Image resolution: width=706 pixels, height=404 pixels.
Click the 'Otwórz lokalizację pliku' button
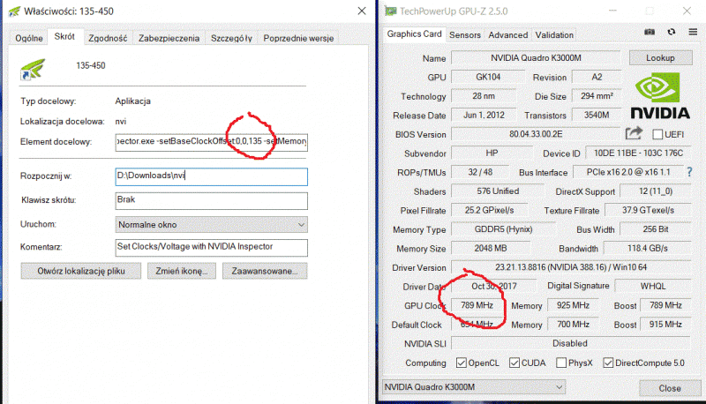pyautogui.click(x=81, y=271)
